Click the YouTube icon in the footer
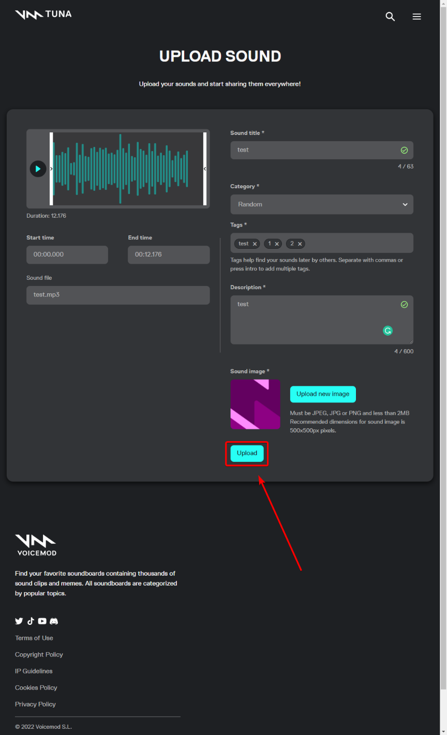This screenshot has width=447, height=735. click(x=42, y=621)
